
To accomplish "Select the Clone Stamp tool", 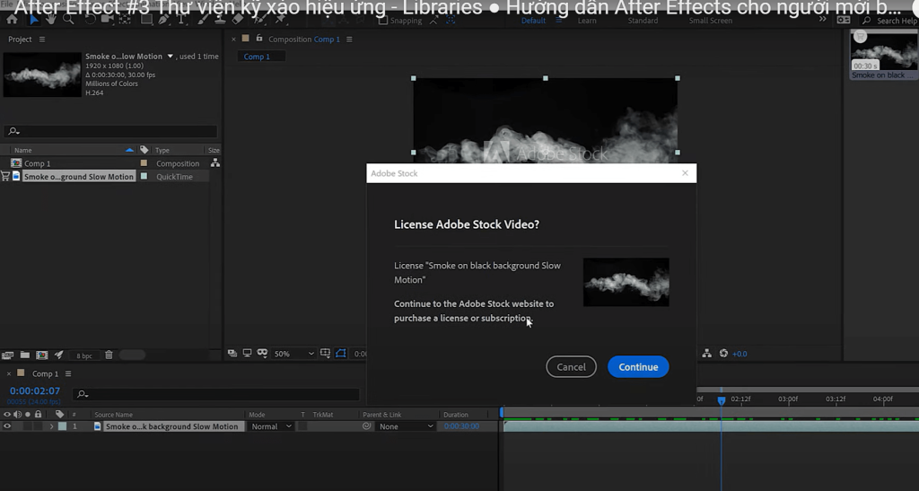I will 220,20.
